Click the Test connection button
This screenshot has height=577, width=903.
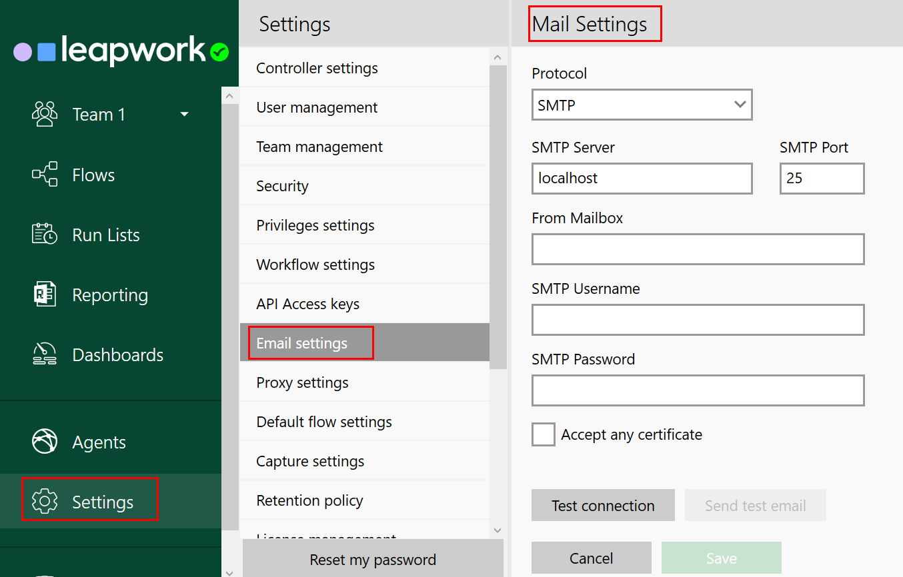pos(602,505)
